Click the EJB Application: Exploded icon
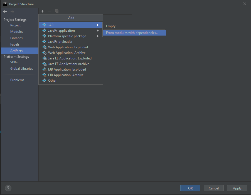251x195 pixels. coord(44,69)
